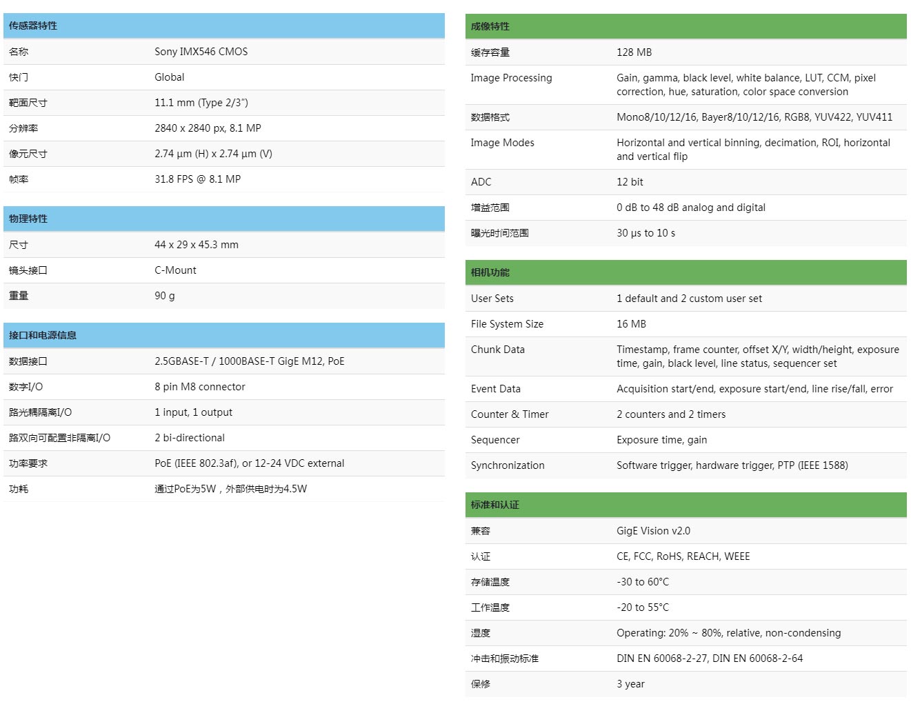
Task: Click the 传感器特性 section header
Action: tap(33, 26)
